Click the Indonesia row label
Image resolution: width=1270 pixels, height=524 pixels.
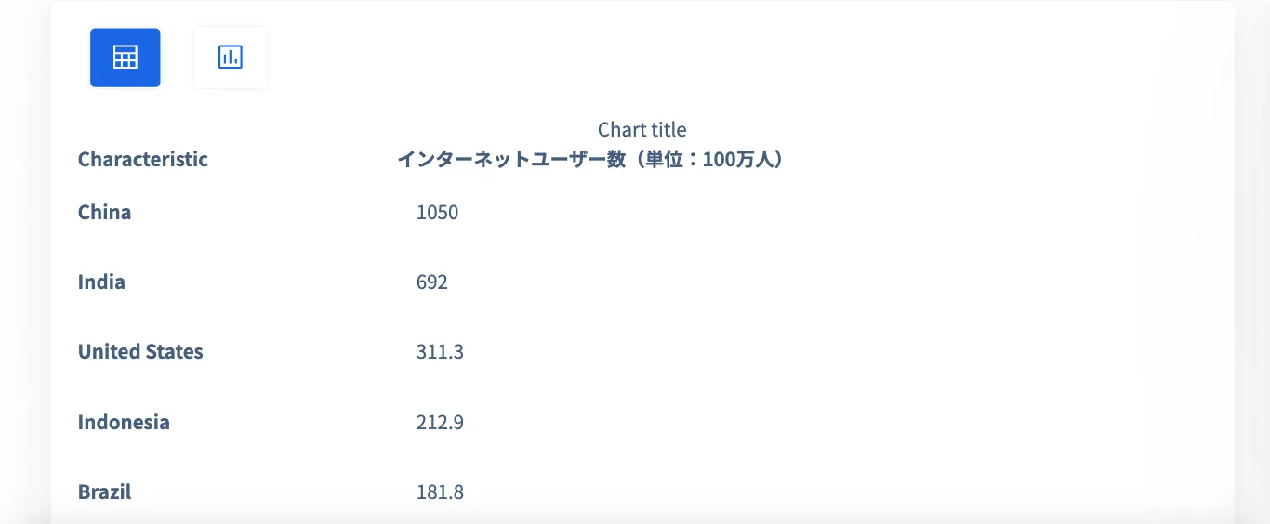124,422
